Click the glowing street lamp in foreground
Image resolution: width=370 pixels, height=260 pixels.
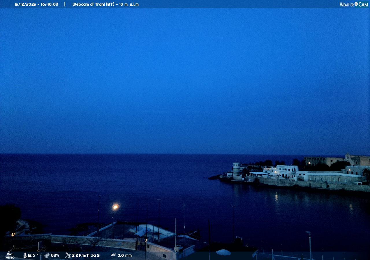[115, 207]
